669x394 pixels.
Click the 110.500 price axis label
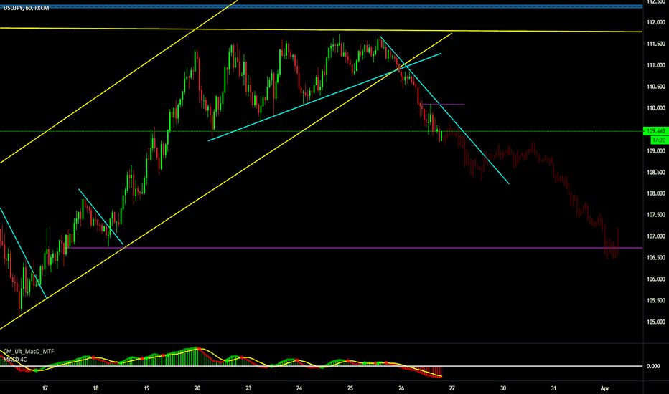coord(656,87)
